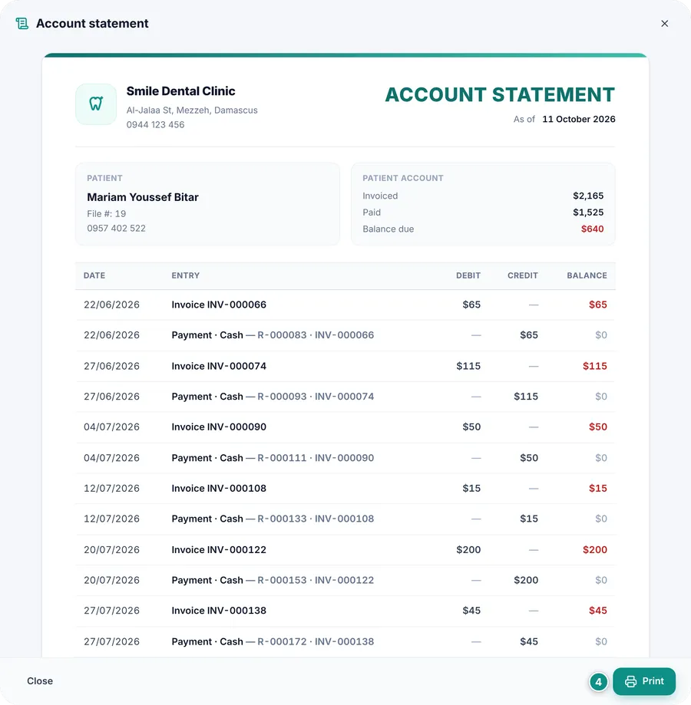Screen dimensions: 691x705
Task: Close the Account statement dialog with X
Action: (664, 23)
